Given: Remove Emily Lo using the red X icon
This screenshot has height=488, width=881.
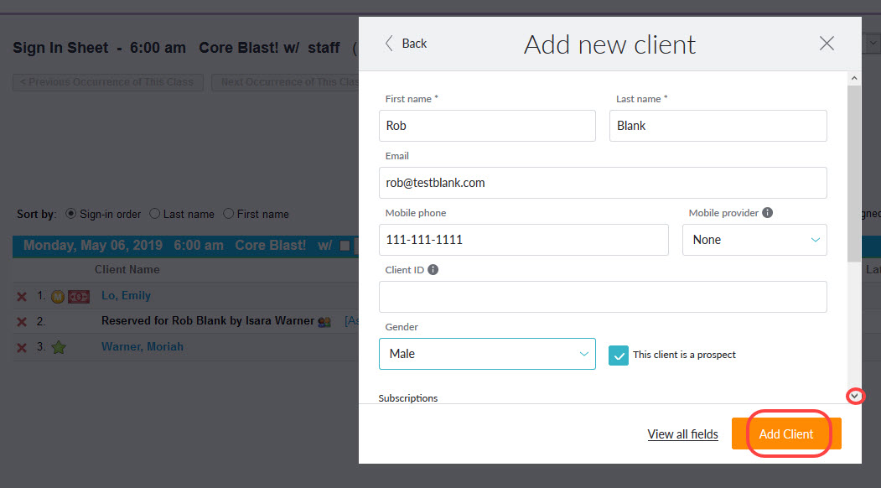Looking at the screenshot, I should tap(21, 295).
